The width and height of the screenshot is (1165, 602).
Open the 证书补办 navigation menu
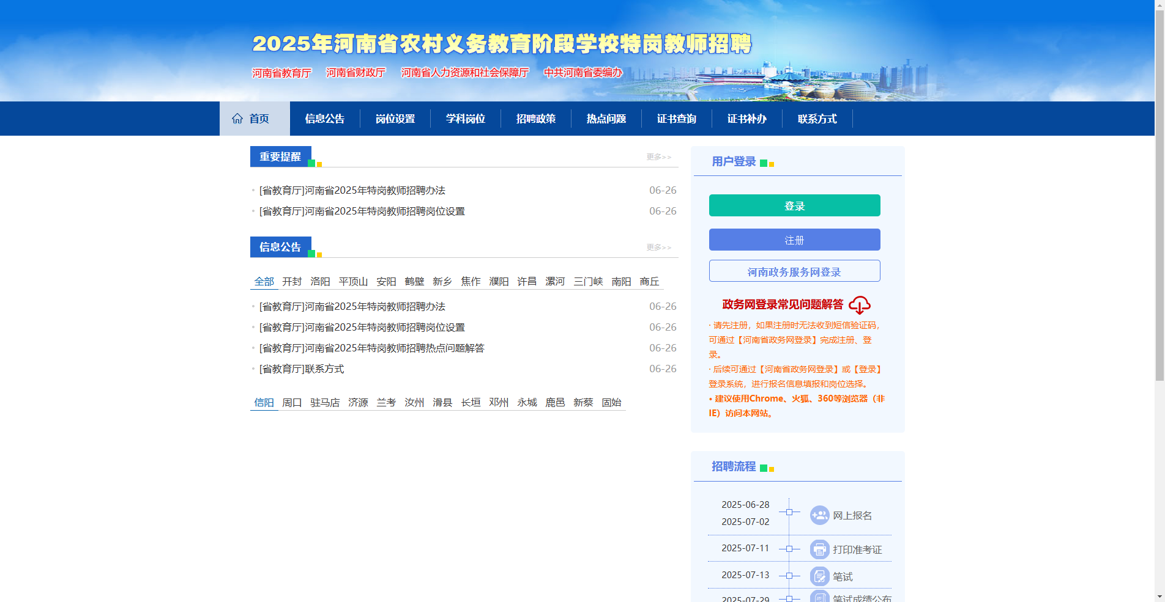(x=746, y=119)
